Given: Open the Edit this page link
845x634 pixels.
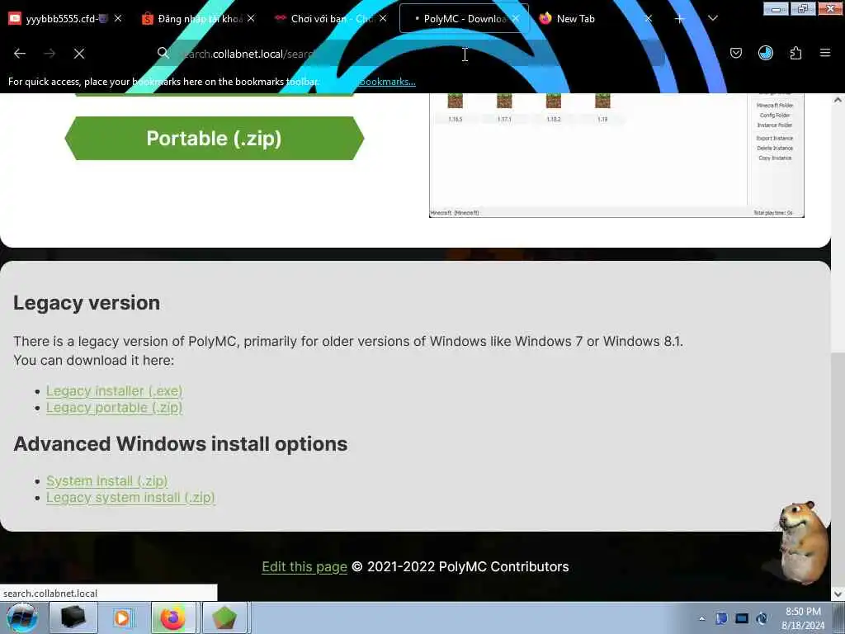Looking at the screenshot, I should click(304, 567).
